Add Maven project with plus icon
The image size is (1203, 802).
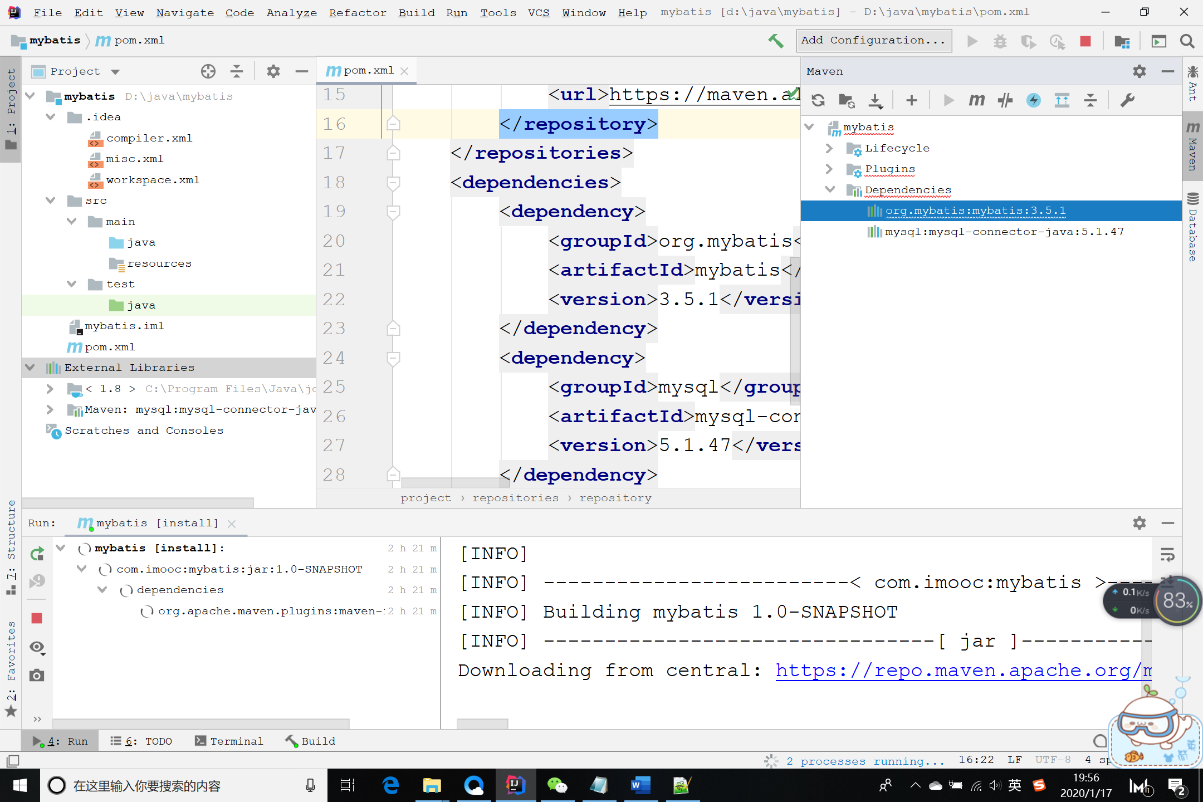(912, 100)
